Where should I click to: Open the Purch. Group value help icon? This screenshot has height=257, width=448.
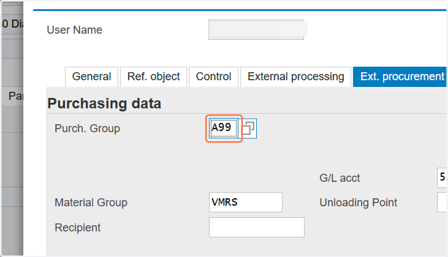248,129
